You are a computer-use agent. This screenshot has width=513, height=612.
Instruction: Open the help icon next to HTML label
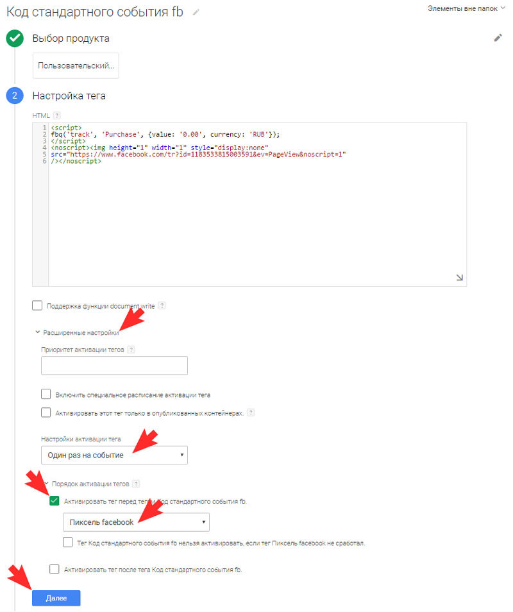[57, 115]
